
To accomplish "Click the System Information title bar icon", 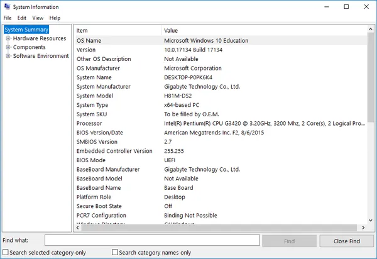I will point(7,6).
